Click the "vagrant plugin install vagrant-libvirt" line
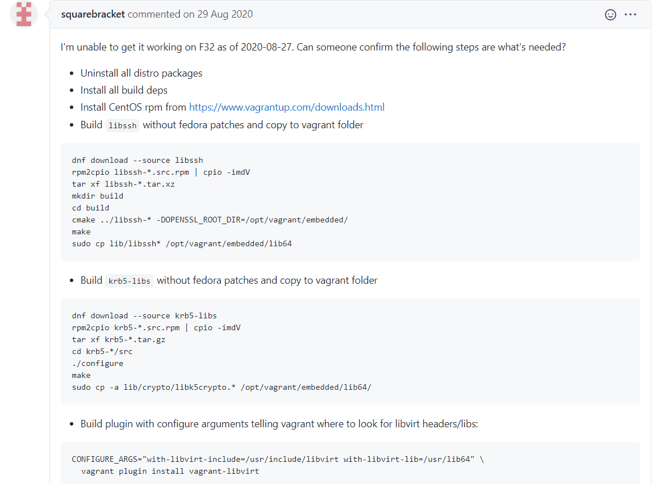Screen dimensions: 664x484 pos(170,471)
